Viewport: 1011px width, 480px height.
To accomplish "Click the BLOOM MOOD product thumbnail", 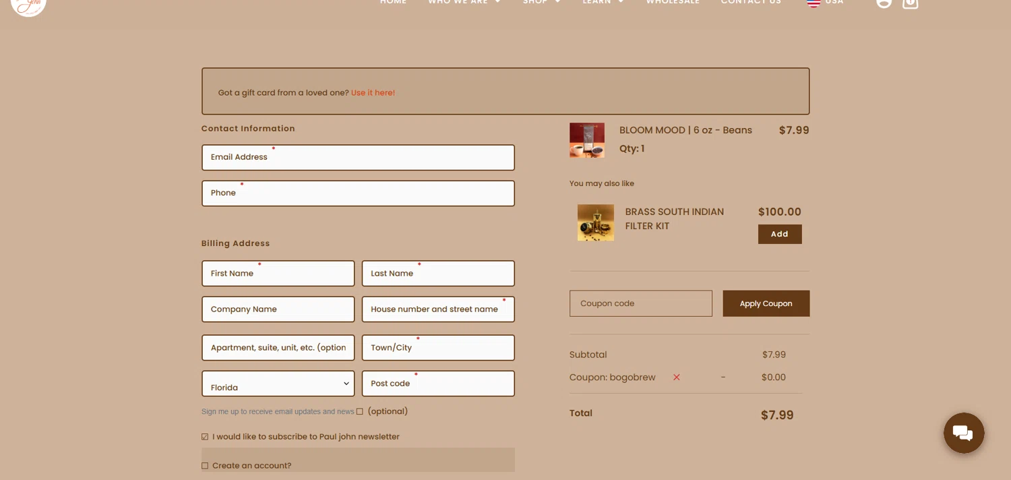I will tap(586, 140).
